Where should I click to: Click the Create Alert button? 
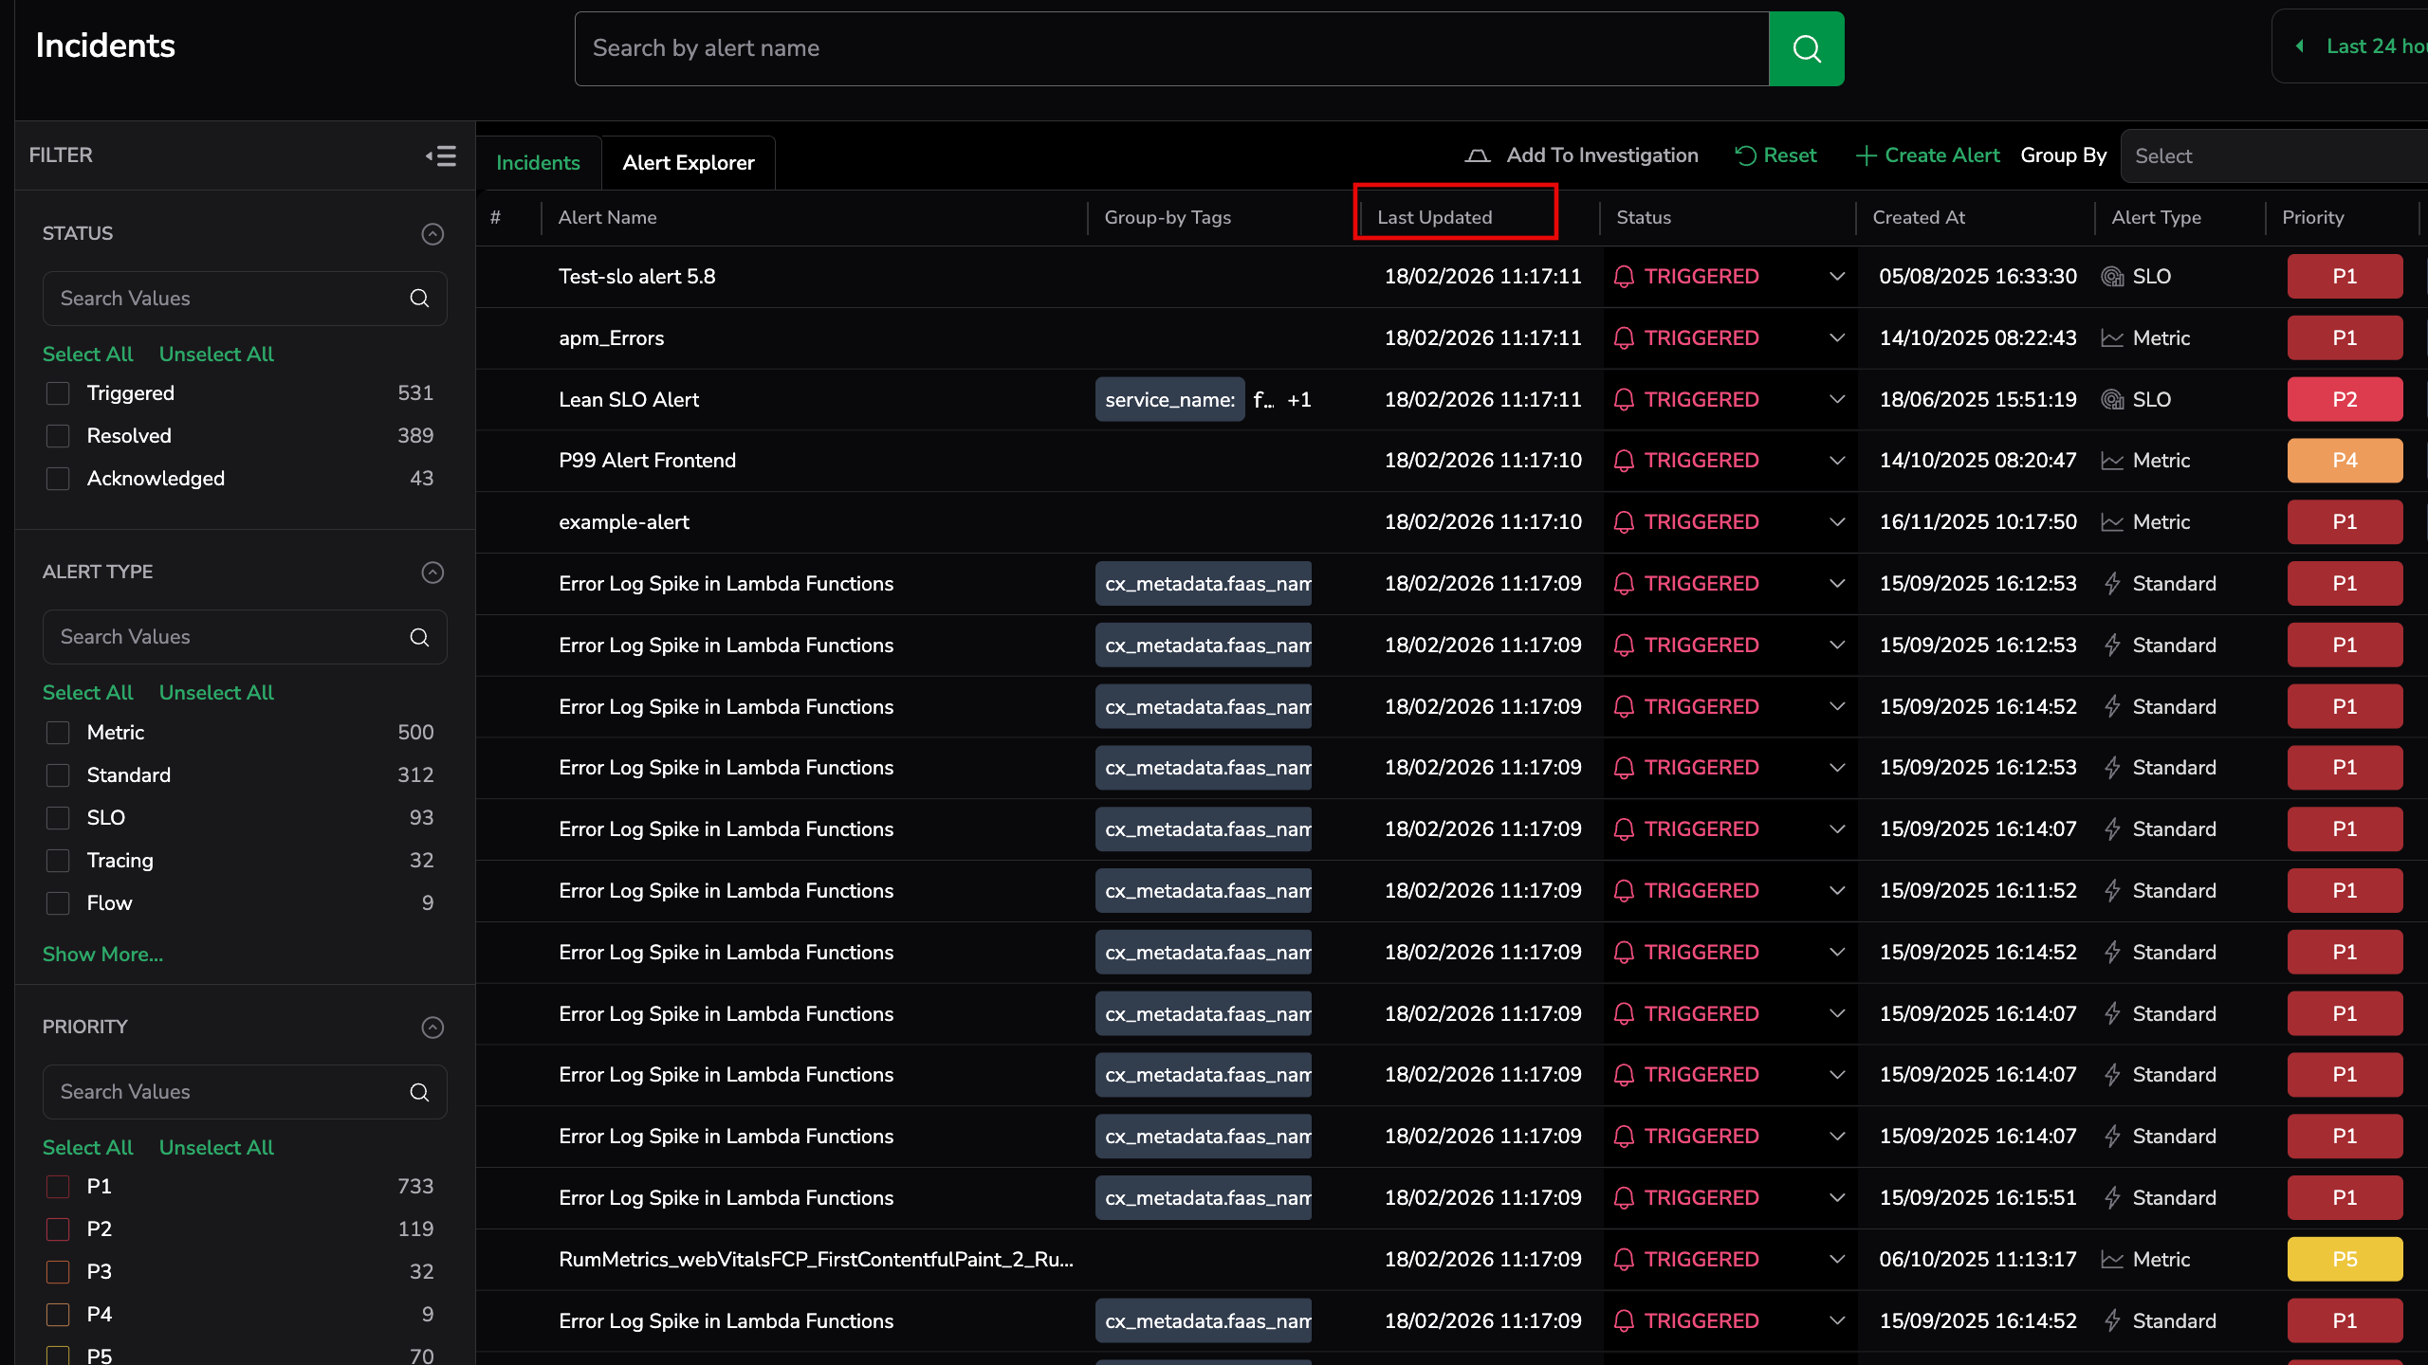pyautogui.click(x=1927, y=155)
